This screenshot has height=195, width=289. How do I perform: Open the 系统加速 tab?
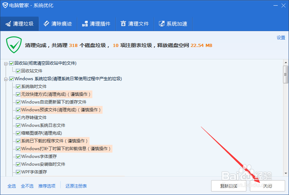[x=173, y=24]
